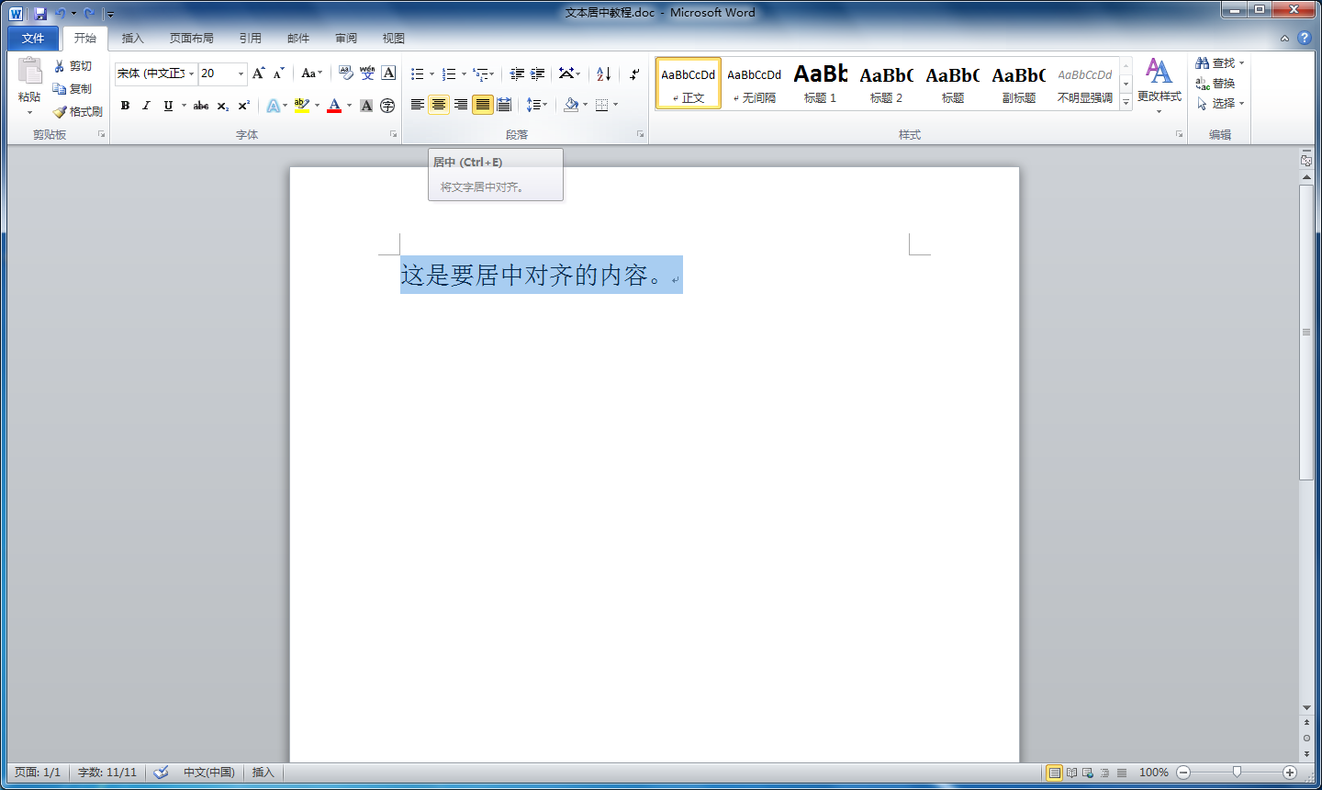Switch to the Insert (插入) tab

click(x=133, y=38)
